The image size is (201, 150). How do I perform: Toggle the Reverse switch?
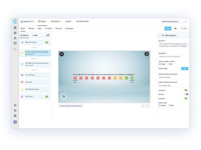pos(186,94)
